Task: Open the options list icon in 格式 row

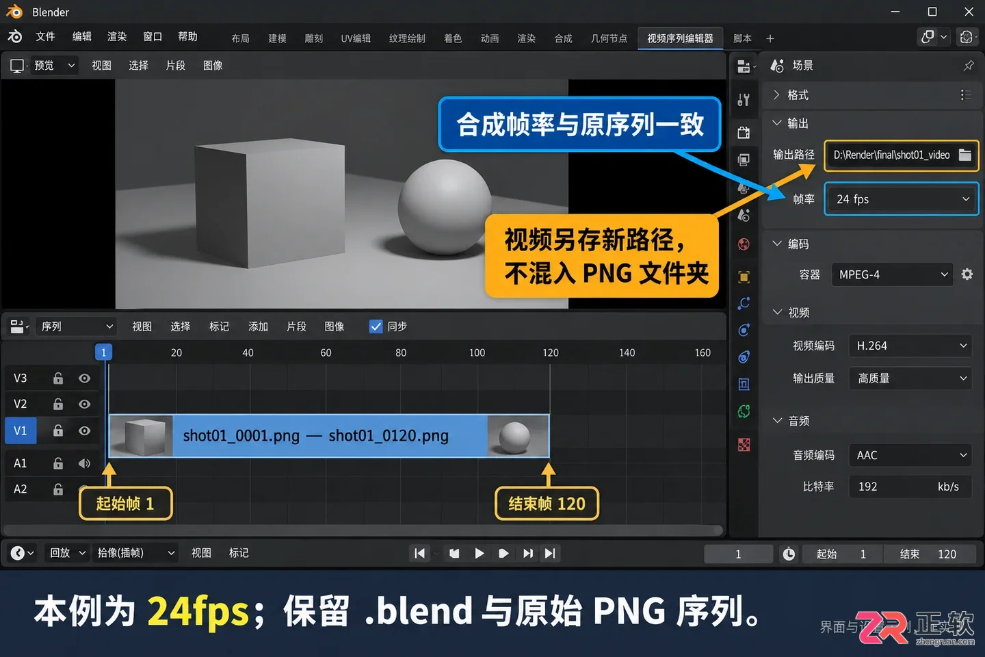Action: (965, 95)
